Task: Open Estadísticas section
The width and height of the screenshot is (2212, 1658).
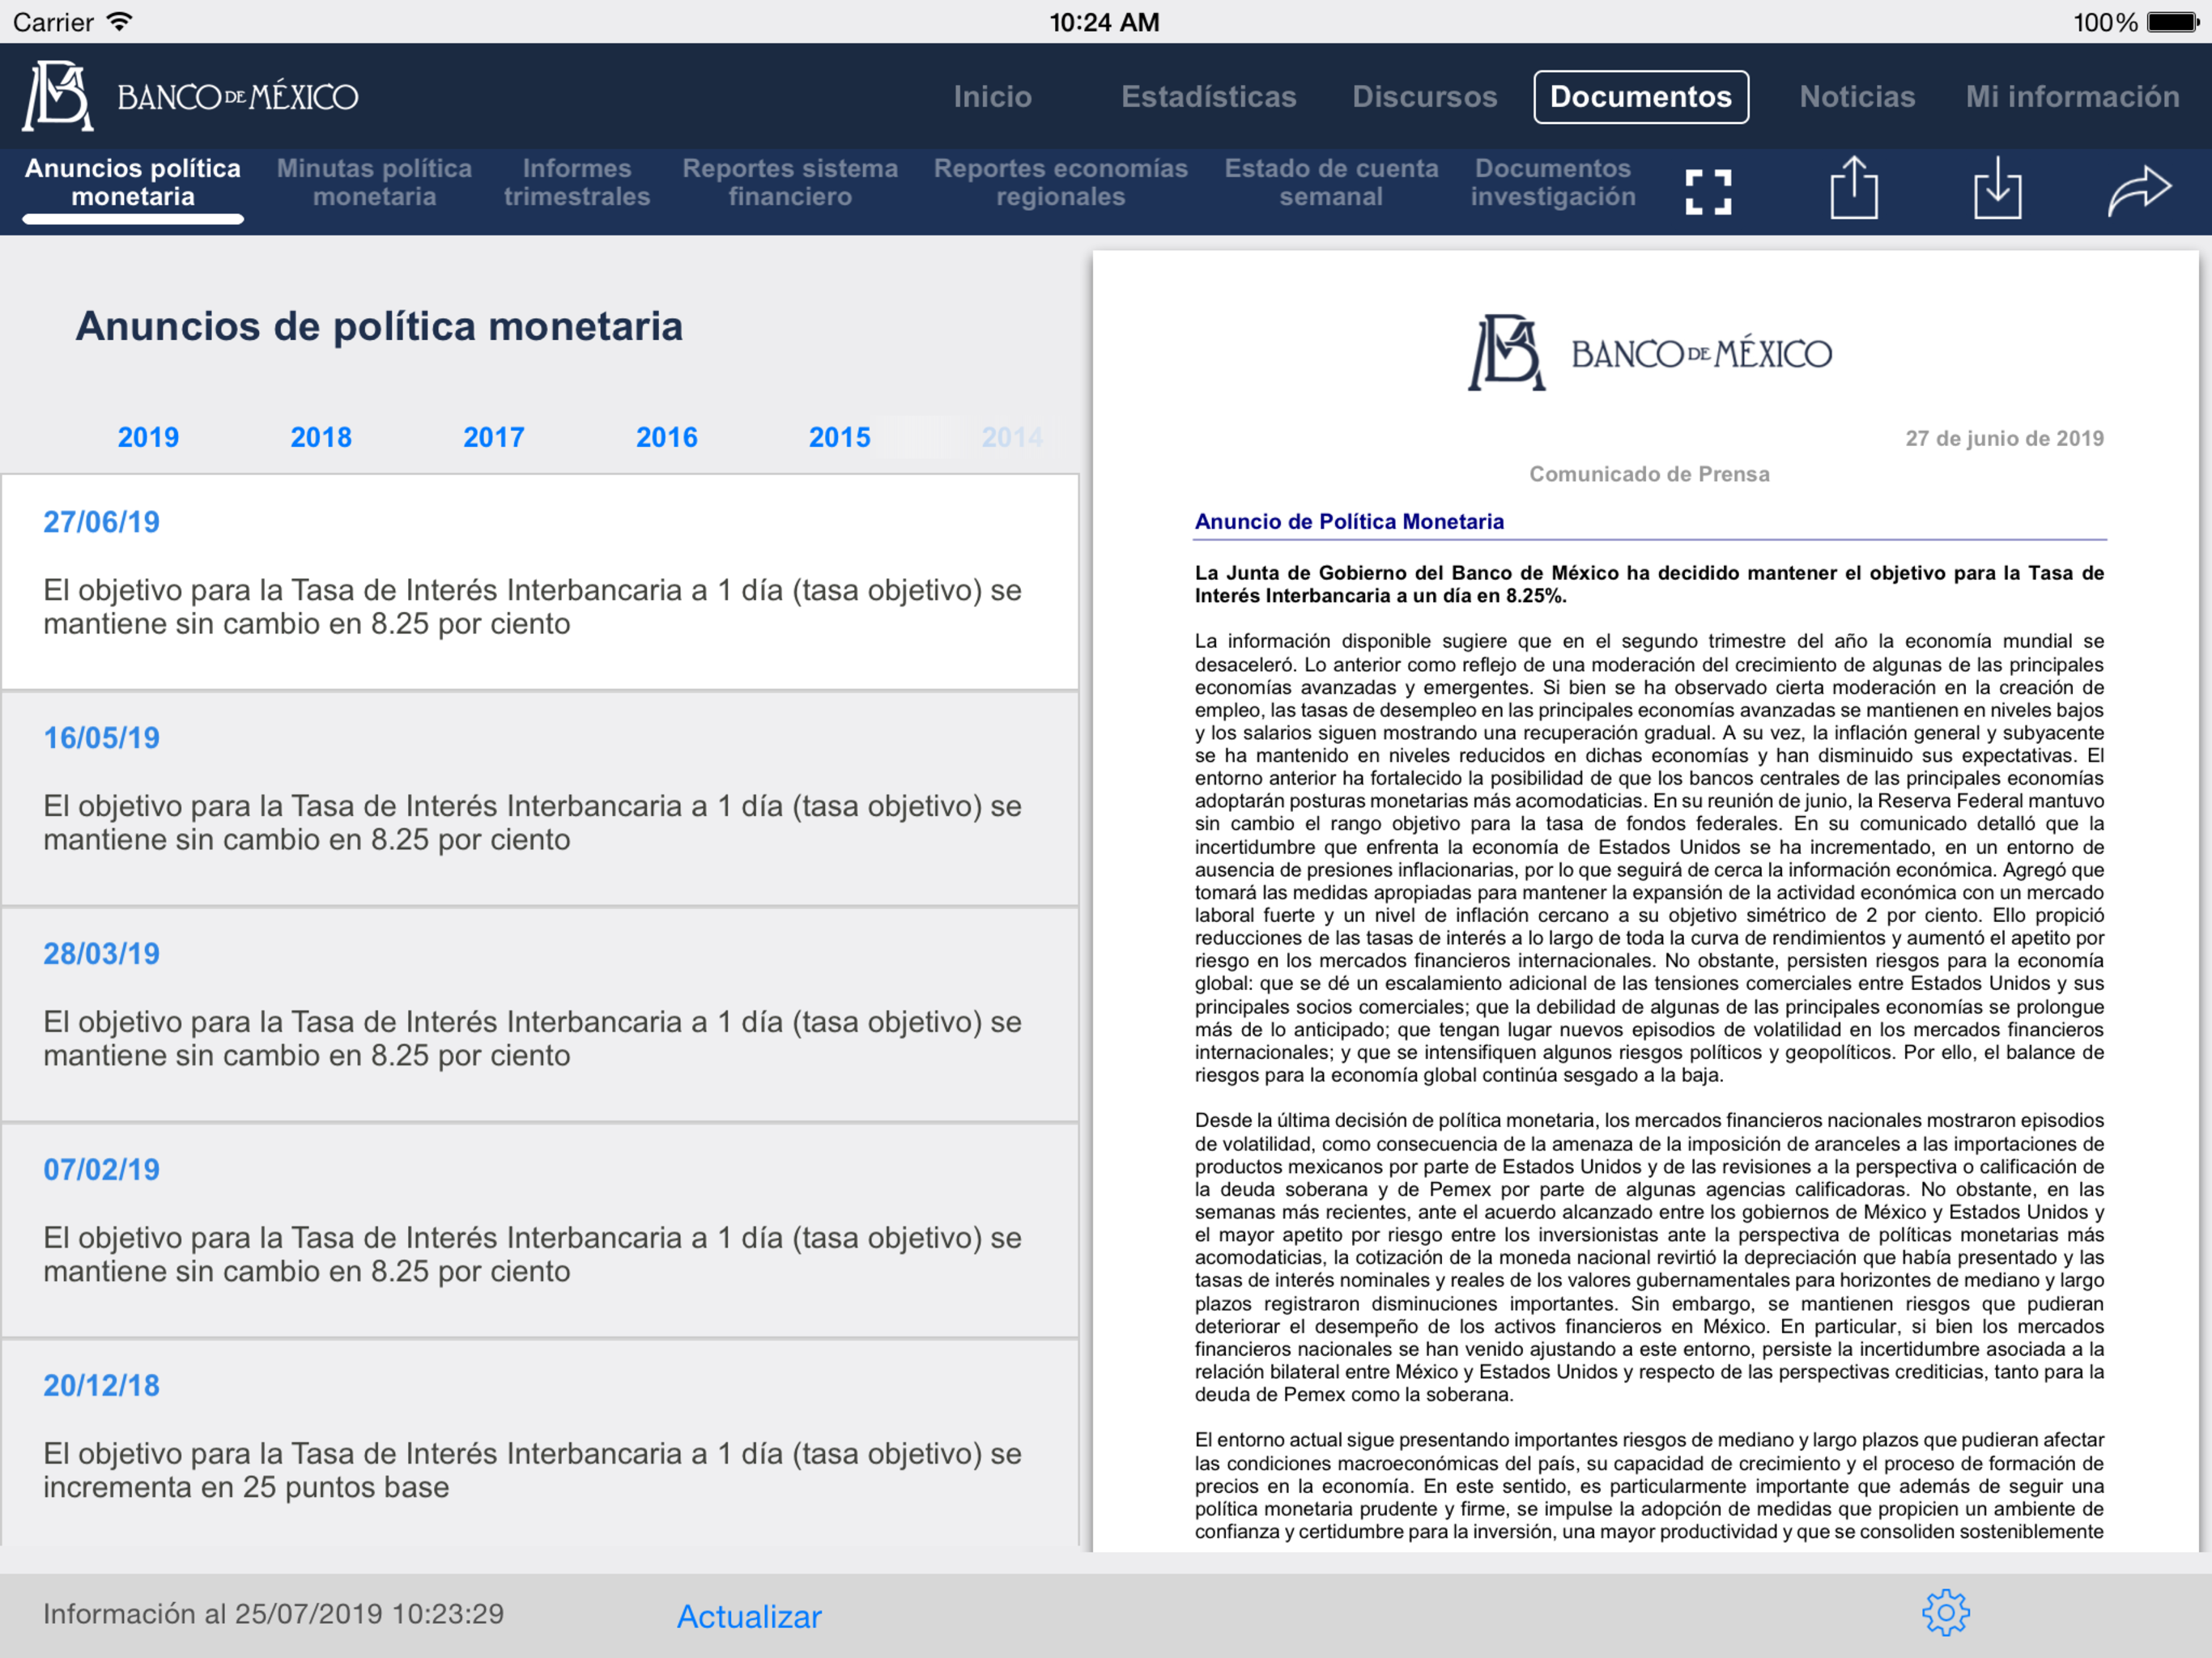Action: tap(1208, 96)
